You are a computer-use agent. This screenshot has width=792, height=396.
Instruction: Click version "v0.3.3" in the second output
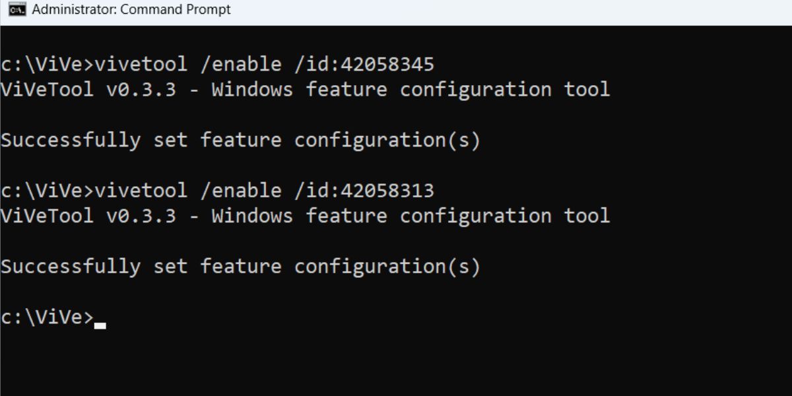[x=141, y=216]
